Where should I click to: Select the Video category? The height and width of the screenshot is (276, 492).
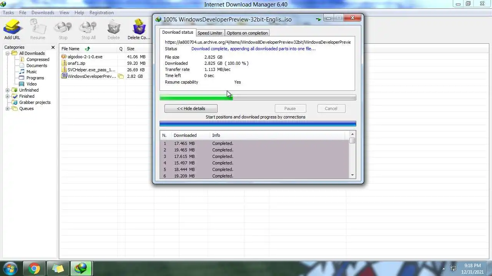click(32, 84)
